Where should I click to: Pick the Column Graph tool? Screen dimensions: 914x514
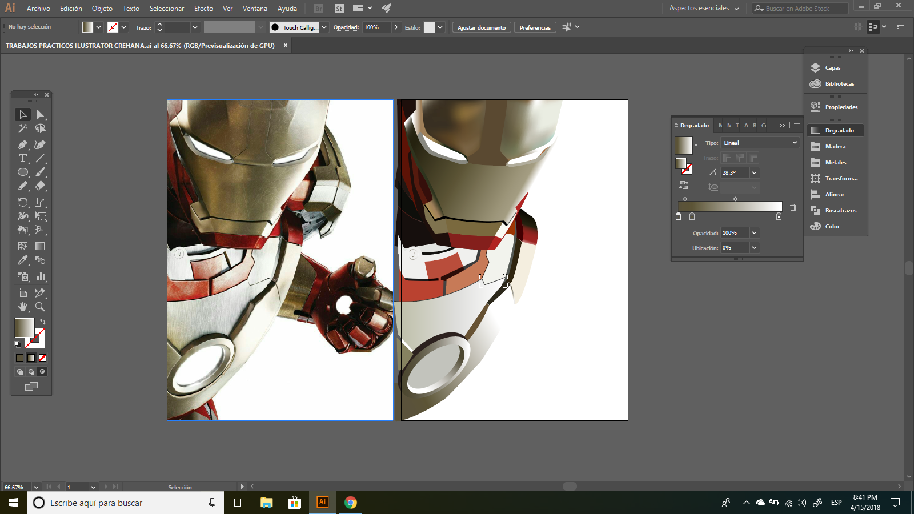40,276
